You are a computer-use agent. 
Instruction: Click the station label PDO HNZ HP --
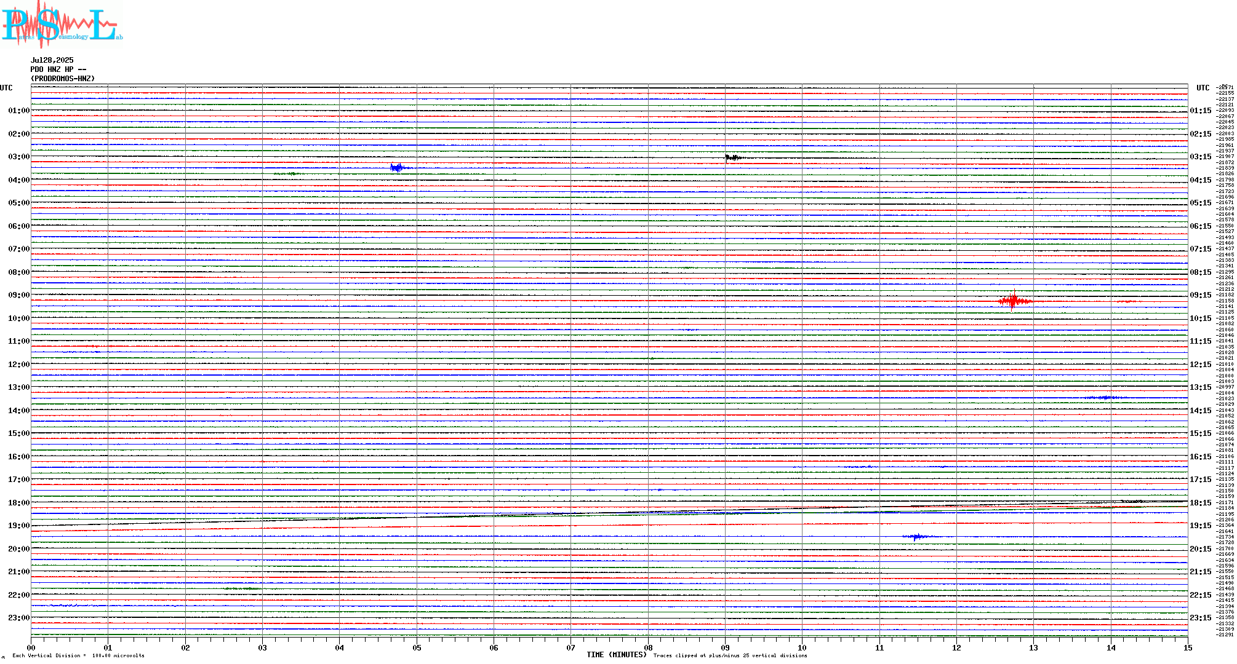pos(58,69)
